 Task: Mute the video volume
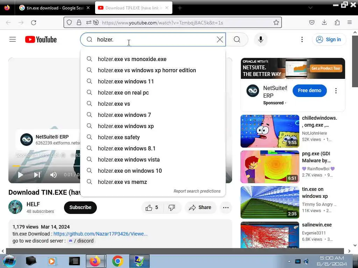tap(53, 175)
